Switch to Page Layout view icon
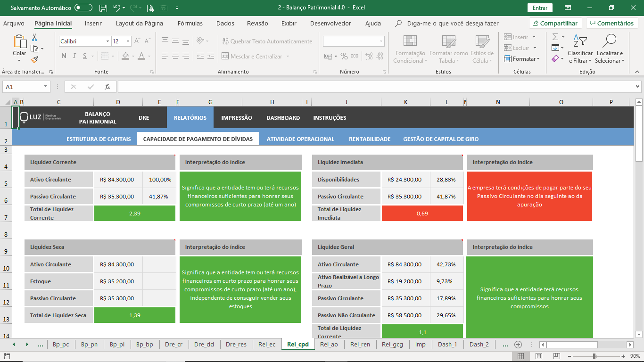The height and width of the screenshot is (362, 644). pos(538,356)
